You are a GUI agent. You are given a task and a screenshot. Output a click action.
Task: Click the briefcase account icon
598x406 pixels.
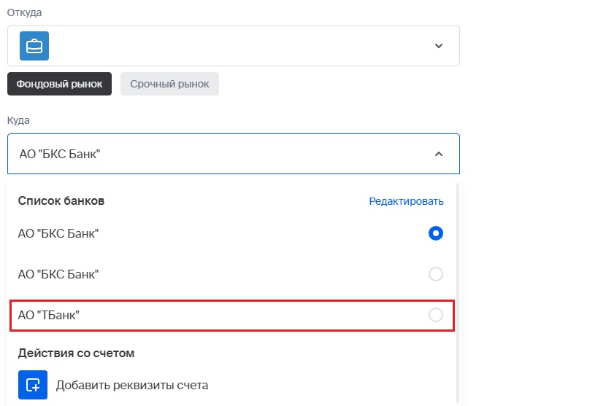coord(34,46)
